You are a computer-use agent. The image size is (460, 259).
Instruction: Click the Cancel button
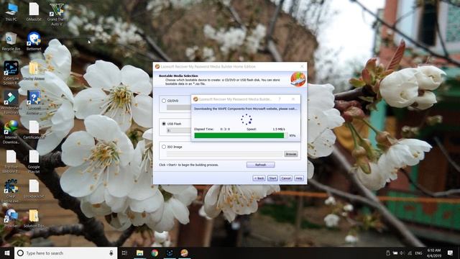pos(286,178)
